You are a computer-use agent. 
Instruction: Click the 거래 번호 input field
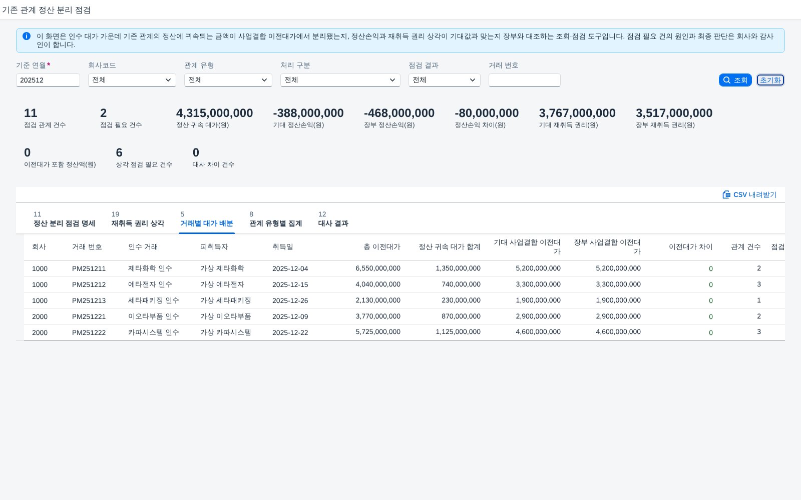pos(525,80)
